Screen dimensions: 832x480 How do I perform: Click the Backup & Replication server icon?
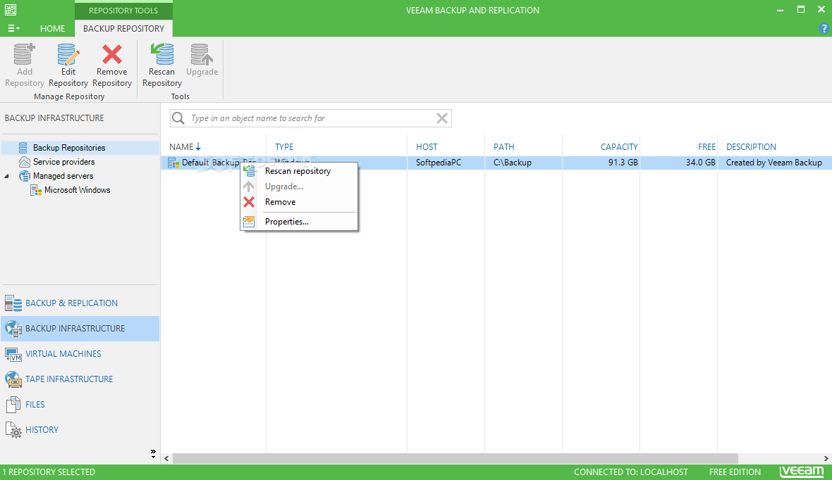click(13, 303)
